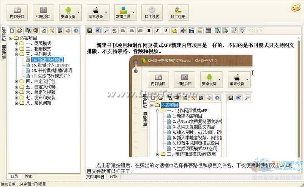Collapse the 三、书刊模式 folder
The width and height of the screenshot is (304, 187).
tap(17, 54)
